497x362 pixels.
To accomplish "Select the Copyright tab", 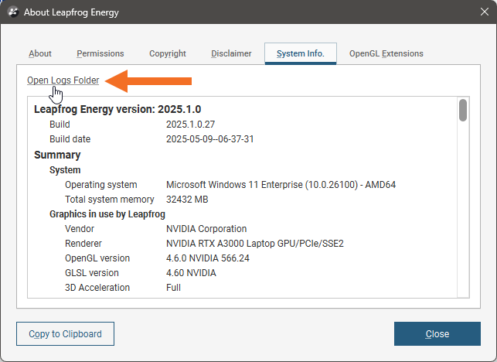I will click(168, 53).
